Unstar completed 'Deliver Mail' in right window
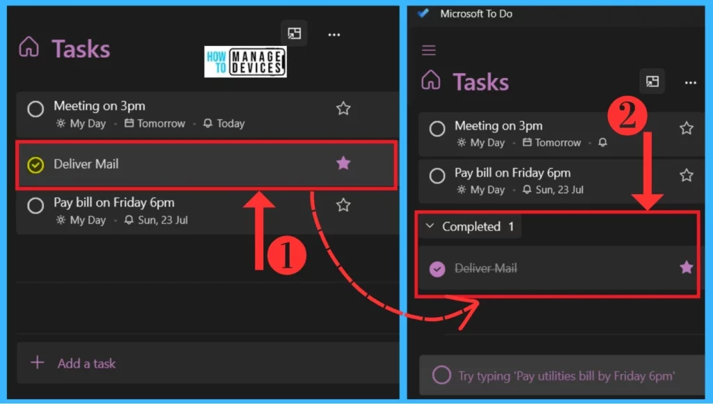This screenshot has width=713, height=404. (x=686, y=267)
